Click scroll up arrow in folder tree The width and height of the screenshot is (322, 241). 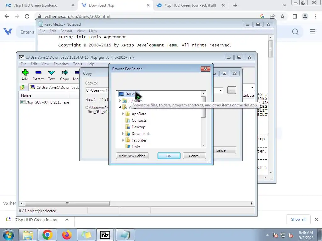pyautogui.click(x=203, y=94)
